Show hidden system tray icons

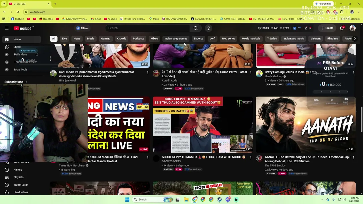point(321,199)
